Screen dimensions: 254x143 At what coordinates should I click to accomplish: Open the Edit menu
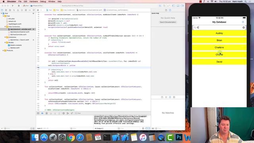[x=25, y=2]
